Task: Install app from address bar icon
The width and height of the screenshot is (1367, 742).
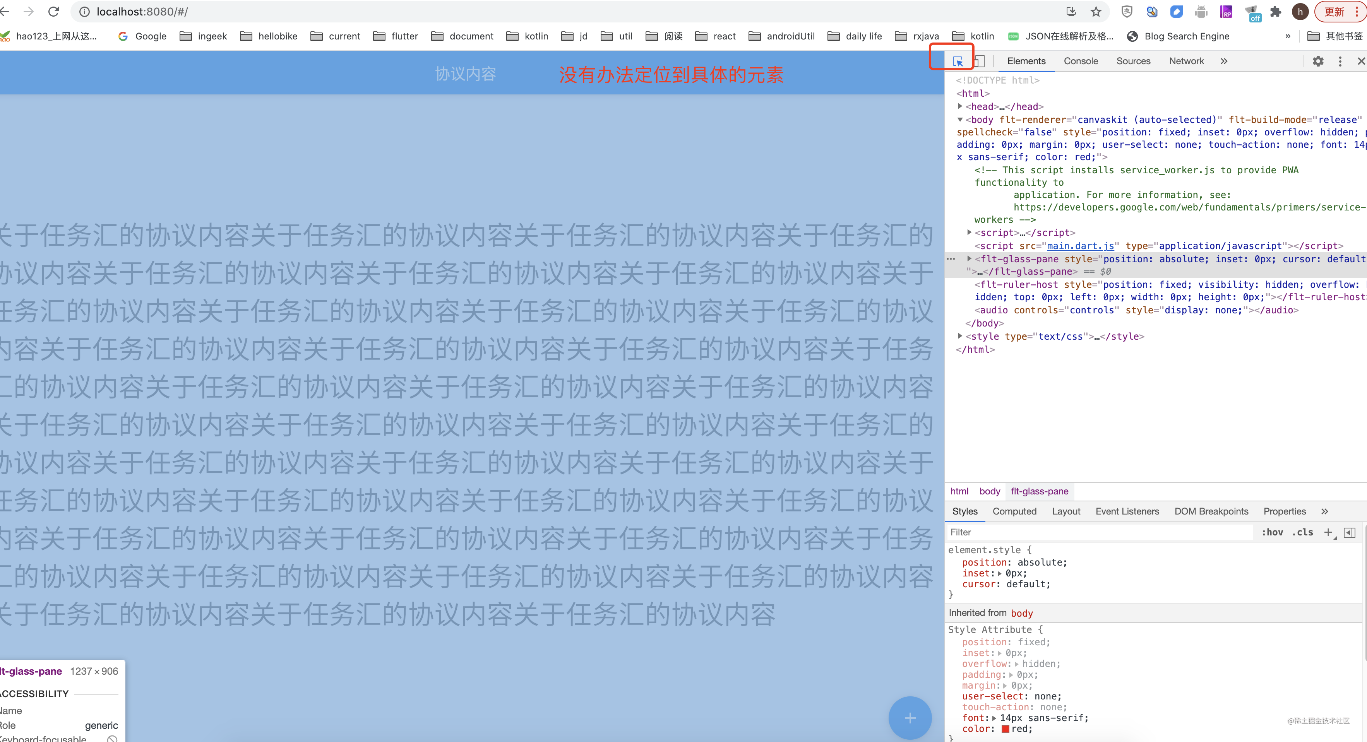Action: point(1071,12)
